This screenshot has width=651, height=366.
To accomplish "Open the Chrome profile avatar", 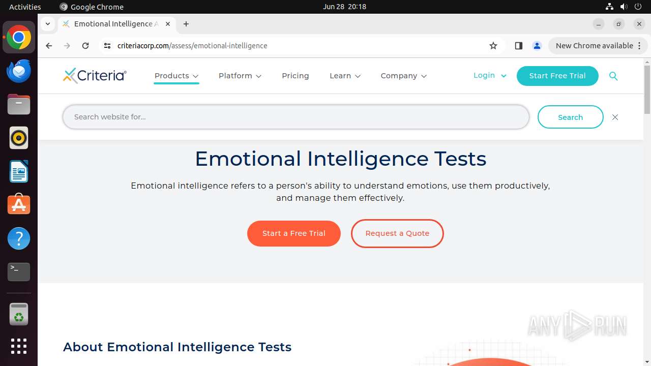I will tap(537, 46).
